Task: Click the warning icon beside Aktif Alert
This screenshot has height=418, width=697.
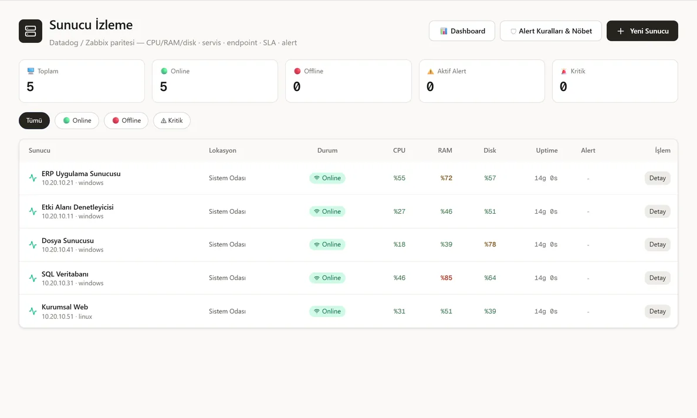Action: 430,71
